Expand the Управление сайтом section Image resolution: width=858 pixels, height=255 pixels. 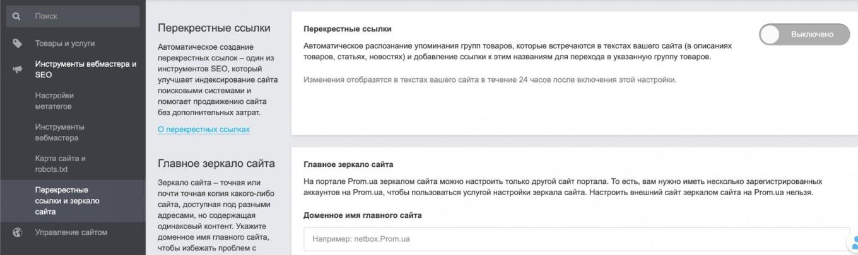click(71, 232)
